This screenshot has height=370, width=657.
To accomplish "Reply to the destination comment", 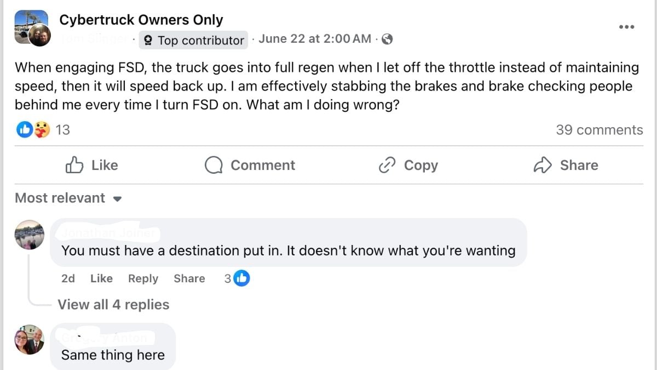I will [143, 278].
